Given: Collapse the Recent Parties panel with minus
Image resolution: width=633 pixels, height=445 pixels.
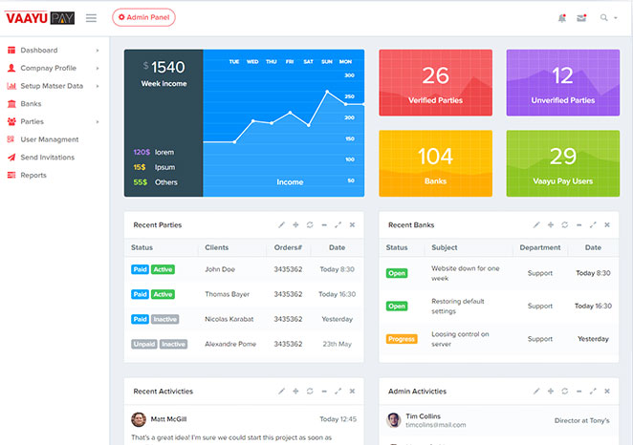Looking at the screenshot, I should click(x=324, y=224).
